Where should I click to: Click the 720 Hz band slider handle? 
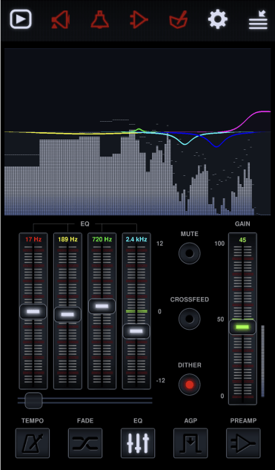click(102, 306)
